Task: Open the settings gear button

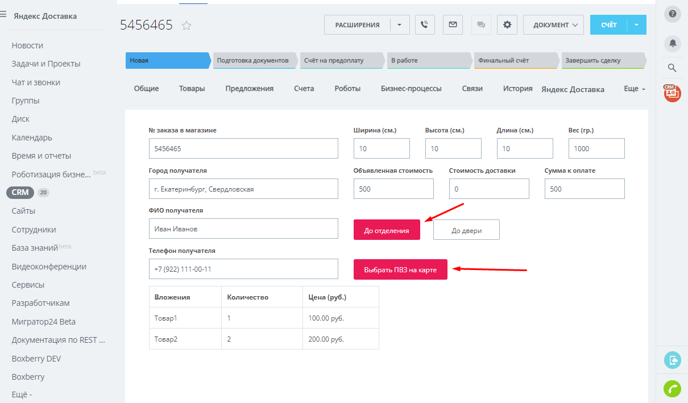Action: coord(507,25)
